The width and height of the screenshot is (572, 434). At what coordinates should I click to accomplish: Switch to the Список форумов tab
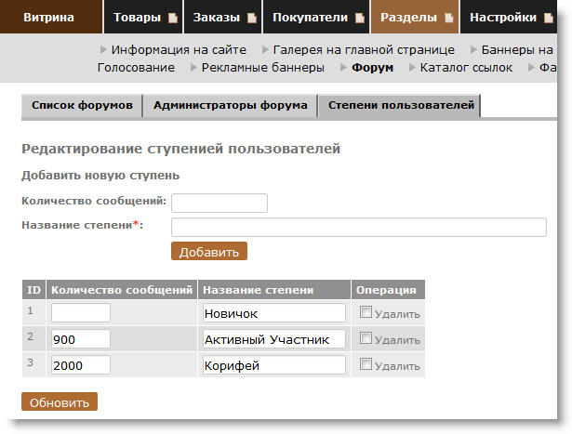(82, 106)
